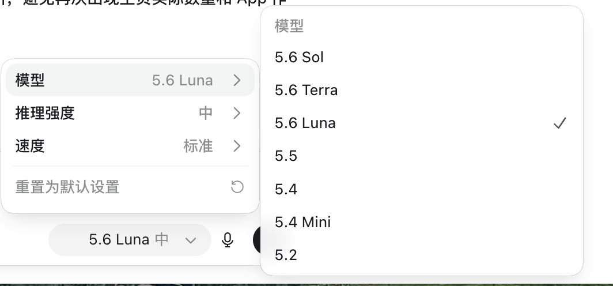Click the reset circular arrow icon
613x286 pixels.
pos(237,187)
